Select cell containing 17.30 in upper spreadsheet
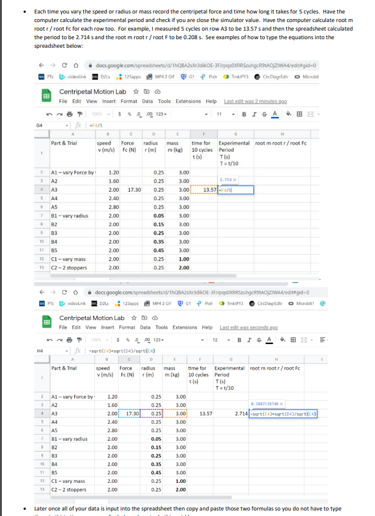Image resolution: width=375 pixels, height=516 pixels. [x=131, y=190]
